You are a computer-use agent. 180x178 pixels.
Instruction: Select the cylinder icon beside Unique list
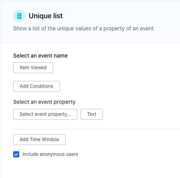pyautogui.click(x=19, y=16)
